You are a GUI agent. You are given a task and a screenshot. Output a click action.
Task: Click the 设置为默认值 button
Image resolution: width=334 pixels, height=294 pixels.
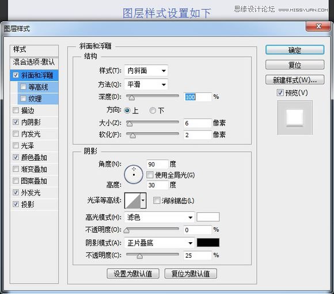click(x=133, y=273)
